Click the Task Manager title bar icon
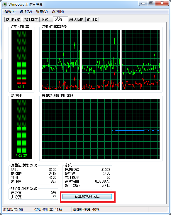171x215 pixels. (5, 4)
